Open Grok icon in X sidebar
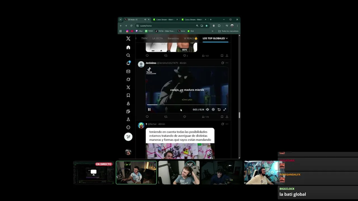The height and width of the screenshot is (201, 358). click(x=128, y=79)
